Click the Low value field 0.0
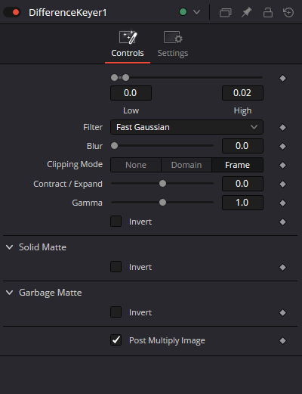The height and width of the screenshot is (394, 302). coord(131,93)
